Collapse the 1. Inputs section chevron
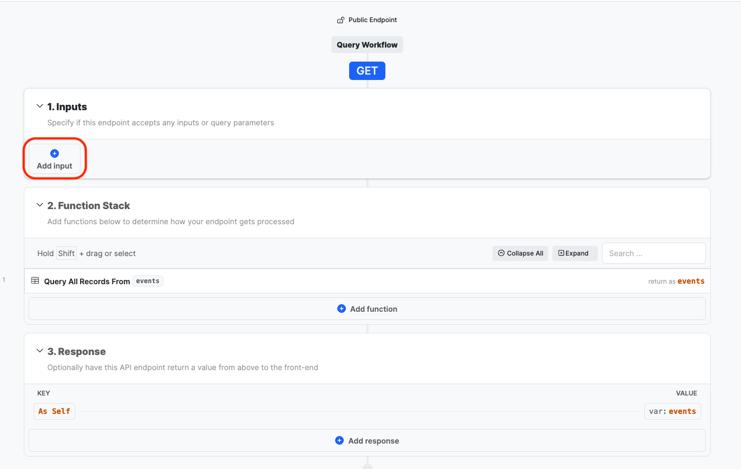The width and height of the screenshot is (741, 469). pos(39,106)
